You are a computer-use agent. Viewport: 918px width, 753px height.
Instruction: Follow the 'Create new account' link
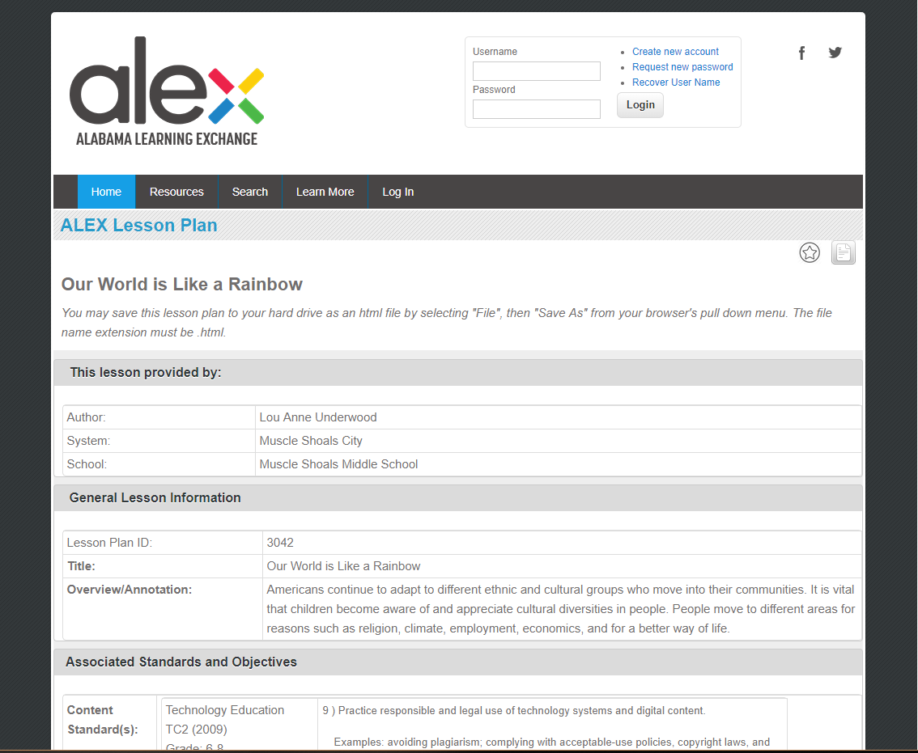tap(675, 52)
